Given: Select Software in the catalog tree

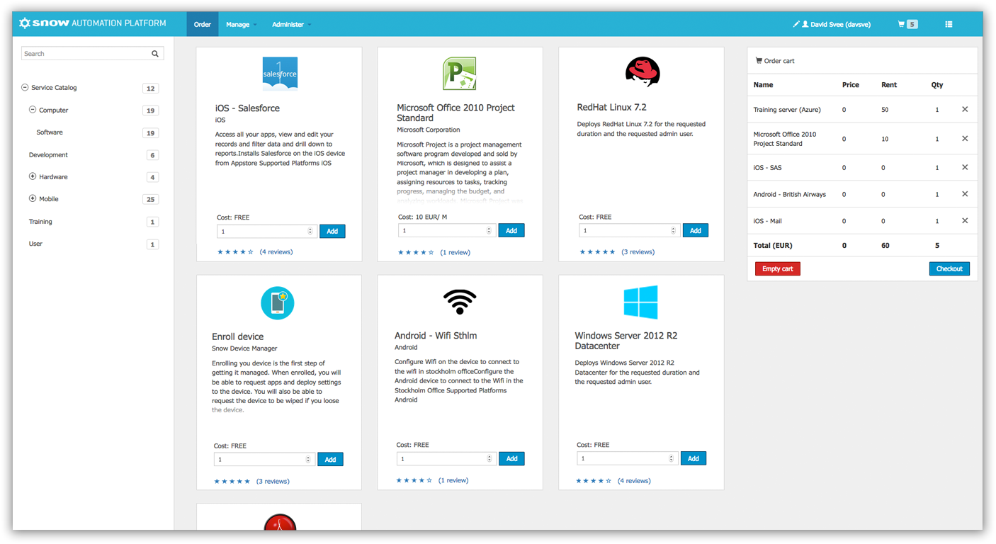Looking at the screenshot, I should [x=50, y=132].
